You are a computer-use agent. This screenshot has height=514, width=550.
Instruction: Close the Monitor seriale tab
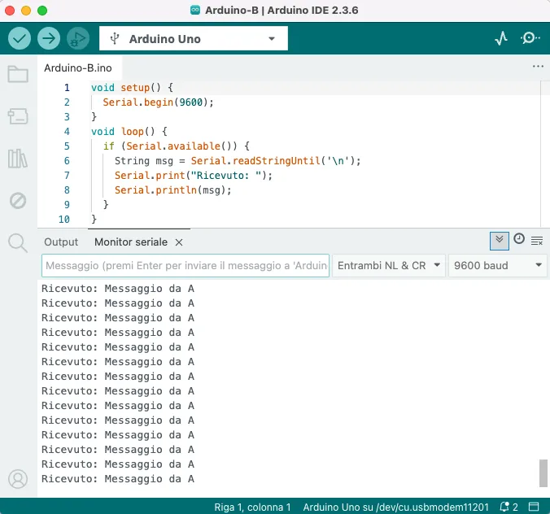tap(179, 242)
